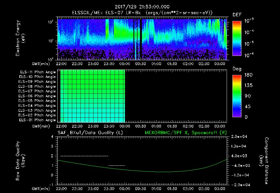The width and height of the screenshot is (280, 193).
Task: Click the ELS-05 Pitch Angle row label
Action: [x=37, y=101]
